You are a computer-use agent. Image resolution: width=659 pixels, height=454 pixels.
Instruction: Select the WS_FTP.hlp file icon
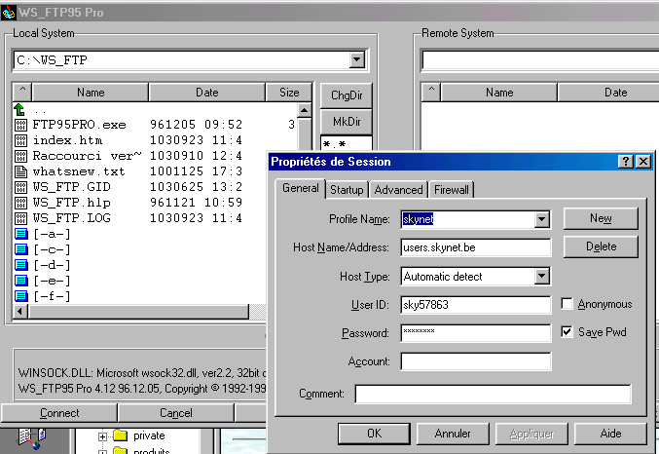point(20,203)
